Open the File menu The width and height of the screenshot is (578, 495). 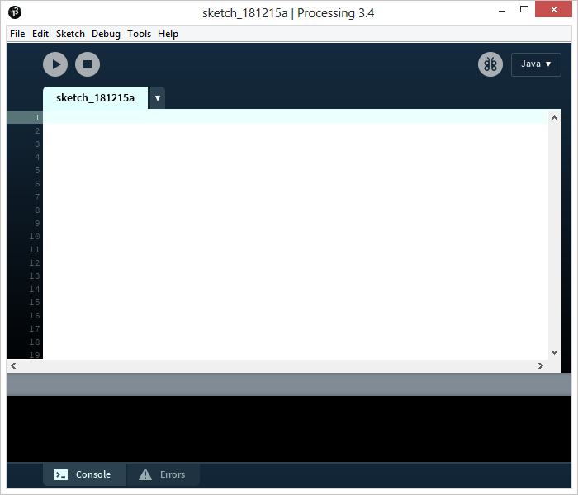pyautogui.click(x=17, y=34)
